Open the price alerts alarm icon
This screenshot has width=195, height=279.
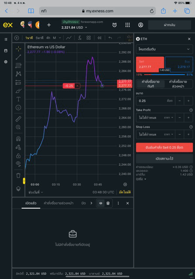[114, 25]
